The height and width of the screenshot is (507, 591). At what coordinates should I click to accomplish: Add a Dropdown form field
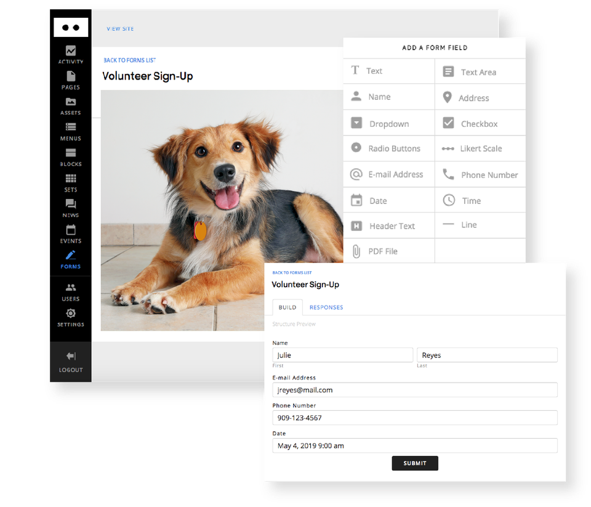[x=388, y=124]
